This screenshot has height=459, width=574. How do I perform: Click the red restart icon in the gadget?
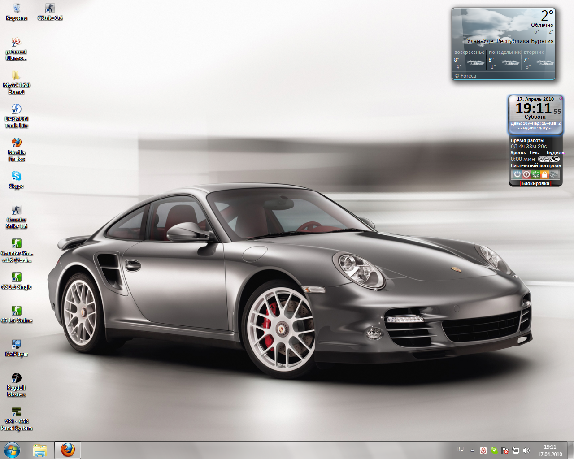coord(526,174)
